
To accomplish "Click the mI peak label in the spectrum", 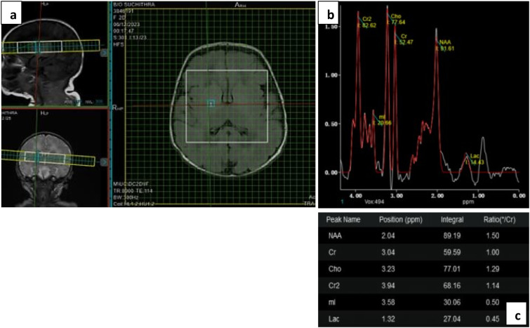I will pyautogui.click(x=383, y=119).
